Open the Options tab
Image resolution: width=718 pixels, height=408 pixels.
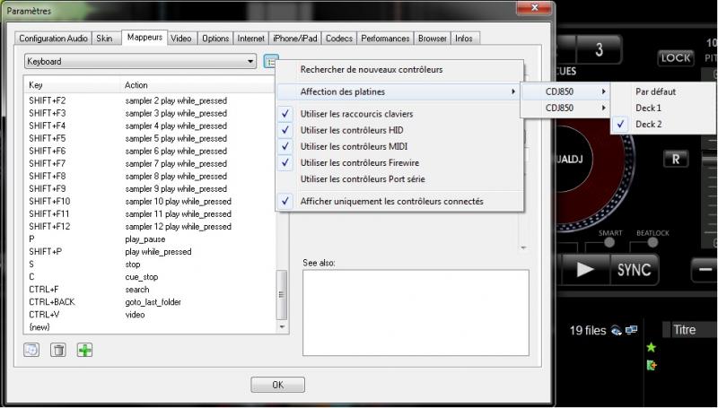[x=215, y=39]
